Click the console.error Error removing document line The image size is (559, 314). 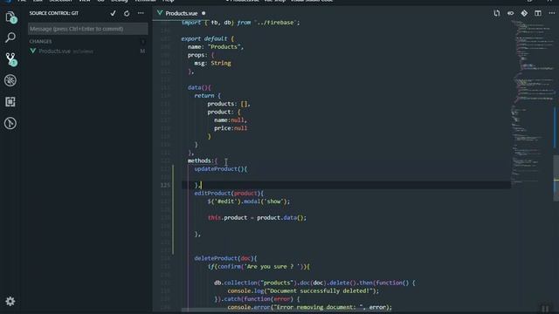coord(309,307)
